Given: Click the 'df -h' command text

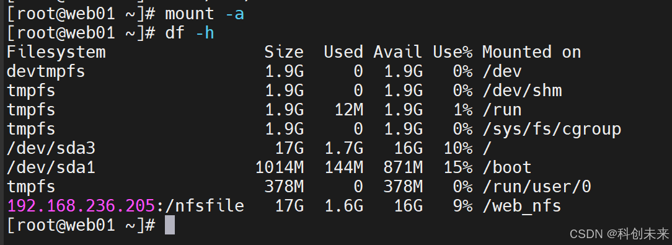Looking at the screenshot, I should click(x=190, y=33).
